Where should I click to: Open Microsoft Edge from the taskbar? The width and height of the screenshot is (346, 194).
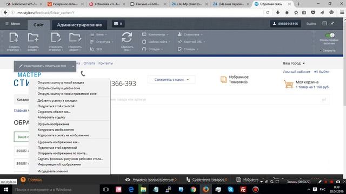pyautogui.click(x=131, y=189)
